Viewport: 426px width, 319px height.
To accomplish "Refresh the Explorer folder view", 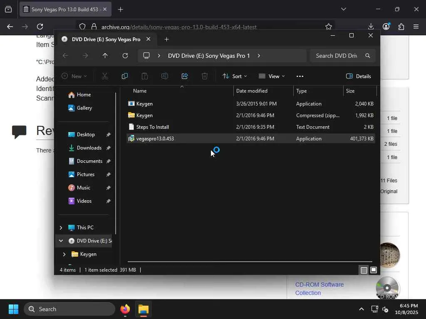I will pyautogui.click(x=125, y=56).
